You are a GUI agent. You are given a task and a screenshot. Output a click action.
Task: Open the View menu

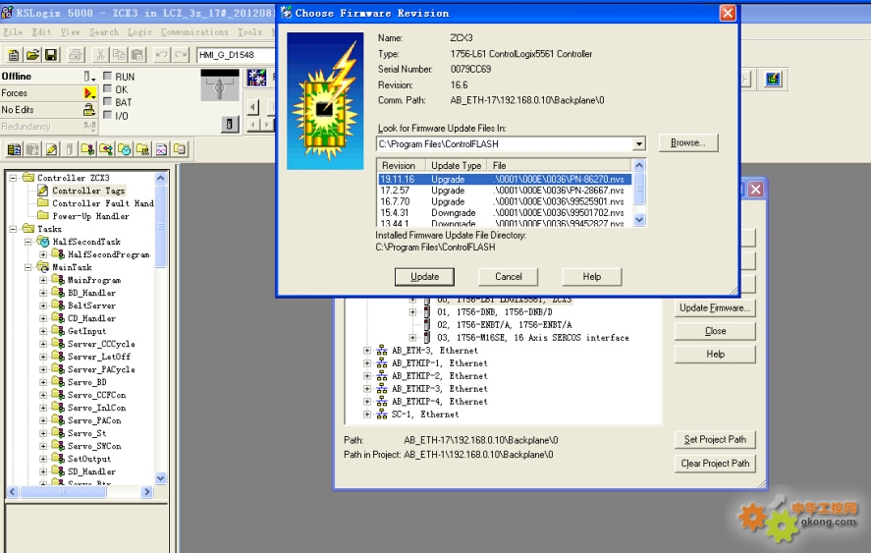click(x=70, y=32)
